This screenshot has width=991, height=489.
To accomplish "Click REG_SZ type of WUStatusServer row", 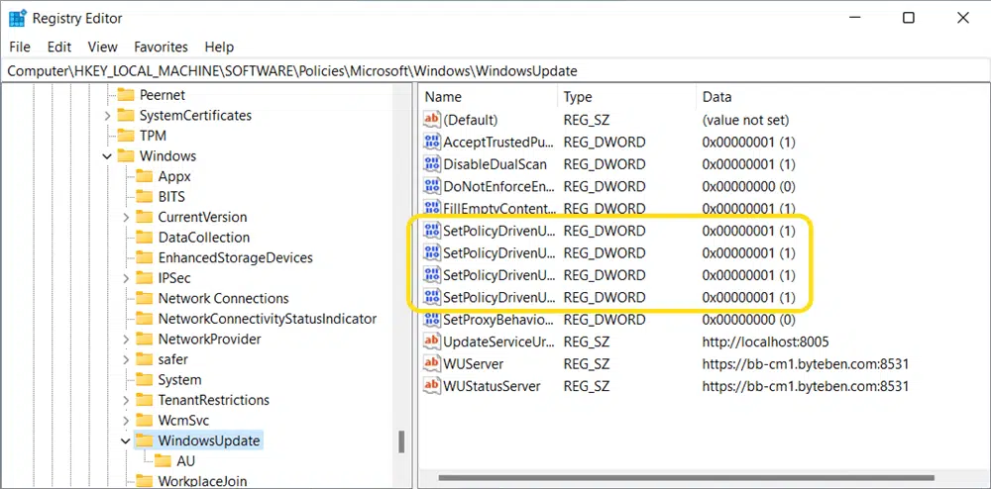I will (x=587, y=385).
